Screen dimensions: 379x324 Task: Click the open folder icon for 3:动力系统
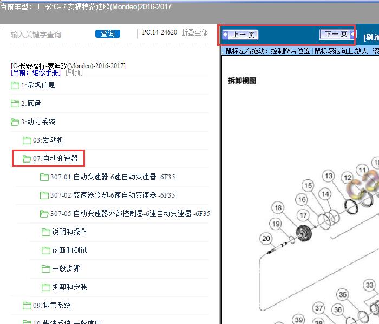15,122
